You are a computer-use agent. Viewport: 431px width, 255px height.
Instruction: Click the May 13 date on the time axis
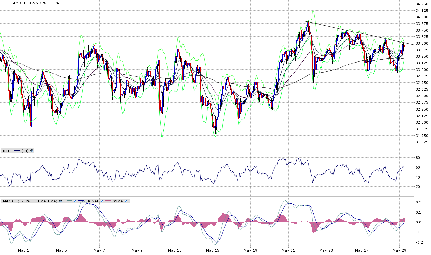(175, 250)
